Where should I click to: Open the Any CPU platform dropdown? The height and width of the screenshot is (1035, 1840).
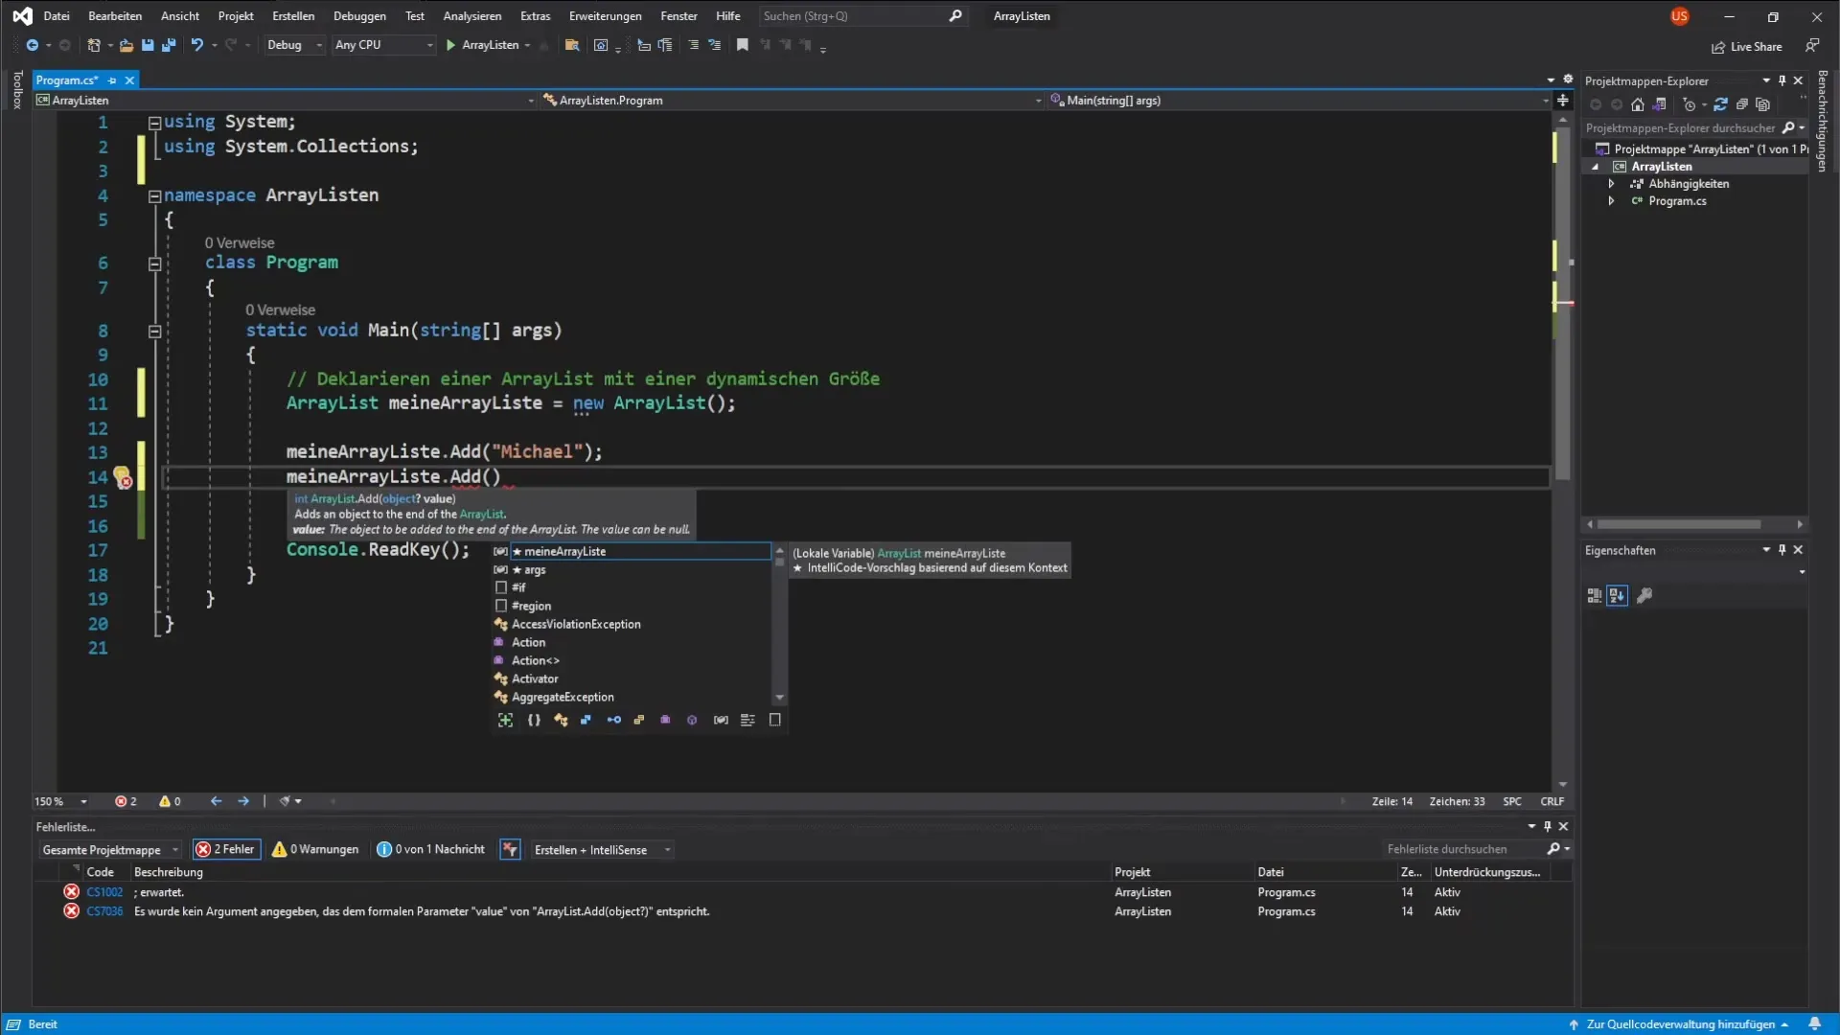pos(383,45)
